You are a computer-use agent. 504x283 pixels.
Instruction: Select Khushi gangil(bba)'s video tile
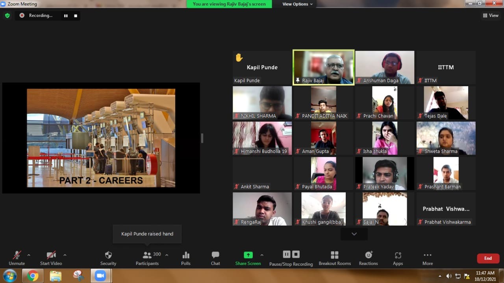pos(324,209)
